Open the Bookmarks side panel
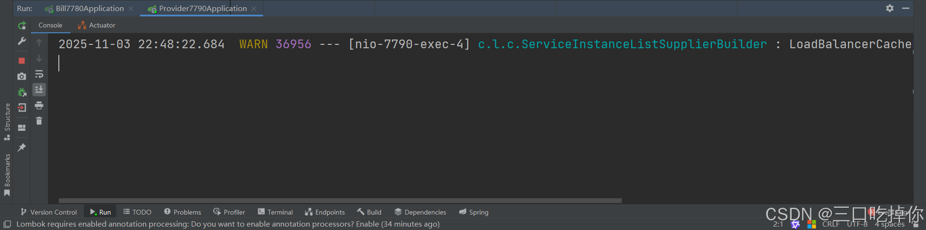Screen dimensions: 926x230 pyautogui.click(x=7, y=175)
